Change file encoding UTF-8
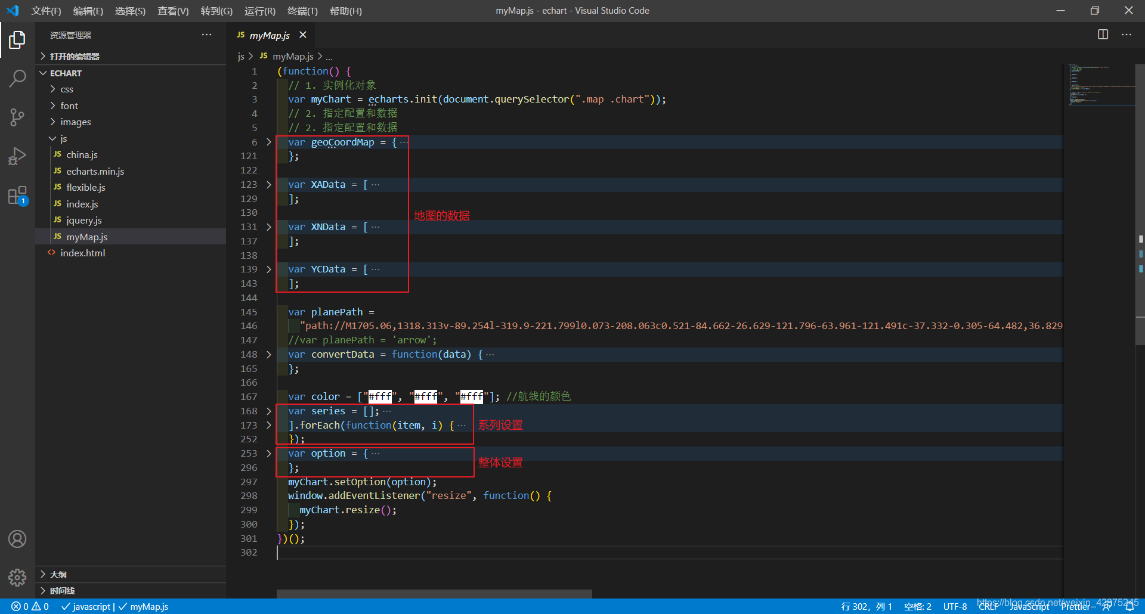The height and width of the screenshot is (614, 1145). coord(955,607)
